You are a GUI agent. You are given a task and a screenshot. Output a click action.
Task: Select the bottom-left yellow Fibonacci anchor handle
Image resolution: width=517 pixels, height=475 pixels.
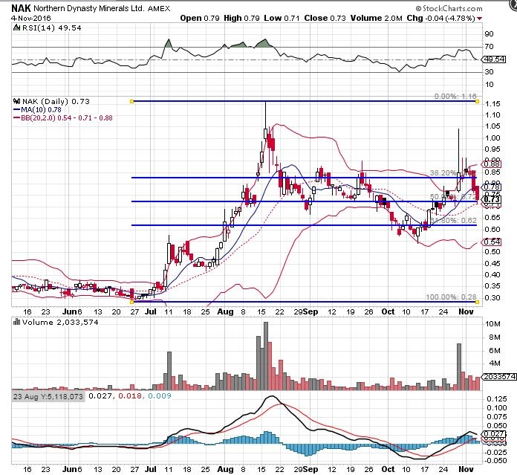[131, 303]
